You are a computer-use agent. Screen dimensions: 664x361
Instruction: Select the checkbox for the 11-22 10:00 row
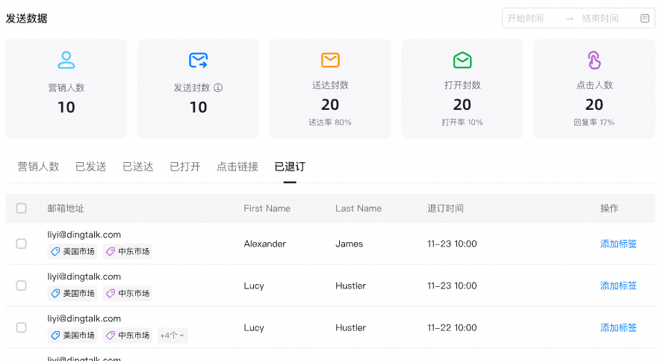click(x=22, y=327)
